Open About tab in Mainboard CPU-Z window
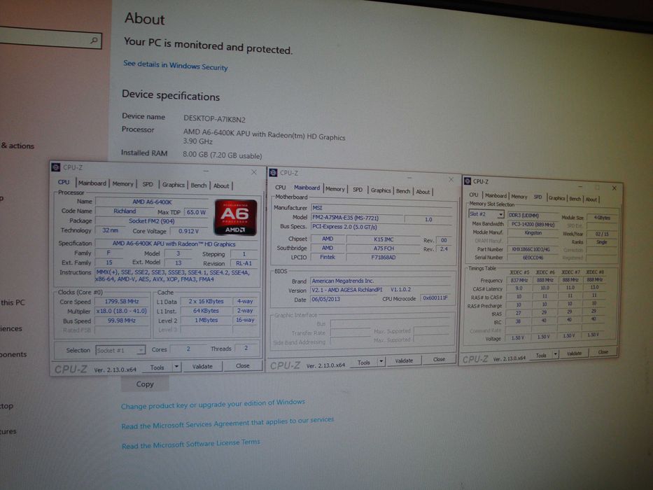The width and height of the screenshot is (653, 490). [423, 192]
